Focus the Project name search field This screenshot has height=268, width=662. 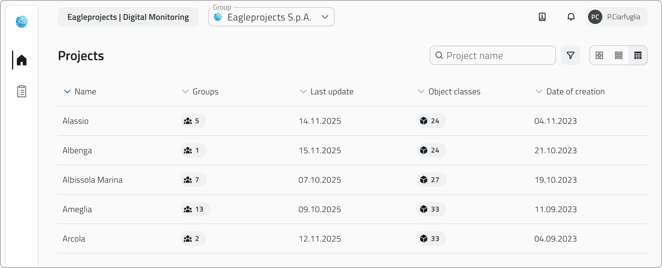click(x=496, y=55)
